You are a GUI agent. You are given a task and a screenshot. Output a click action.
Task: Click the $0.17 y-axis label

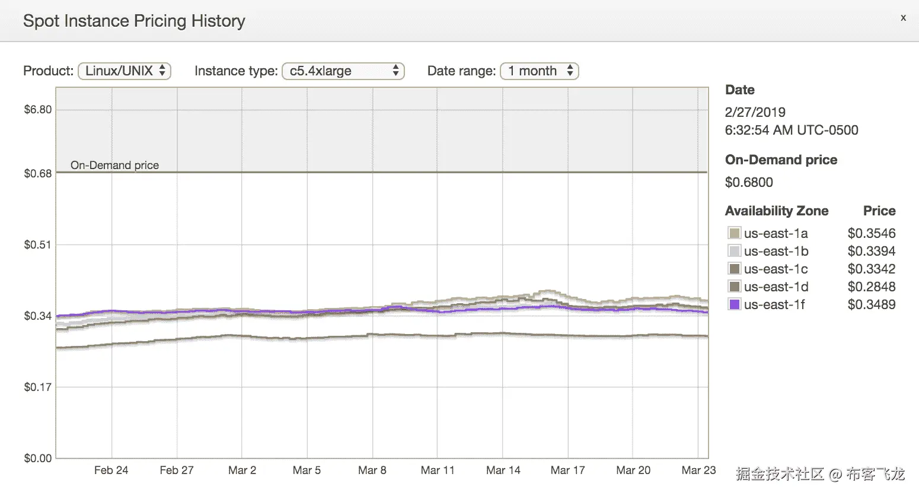(38, 387)
